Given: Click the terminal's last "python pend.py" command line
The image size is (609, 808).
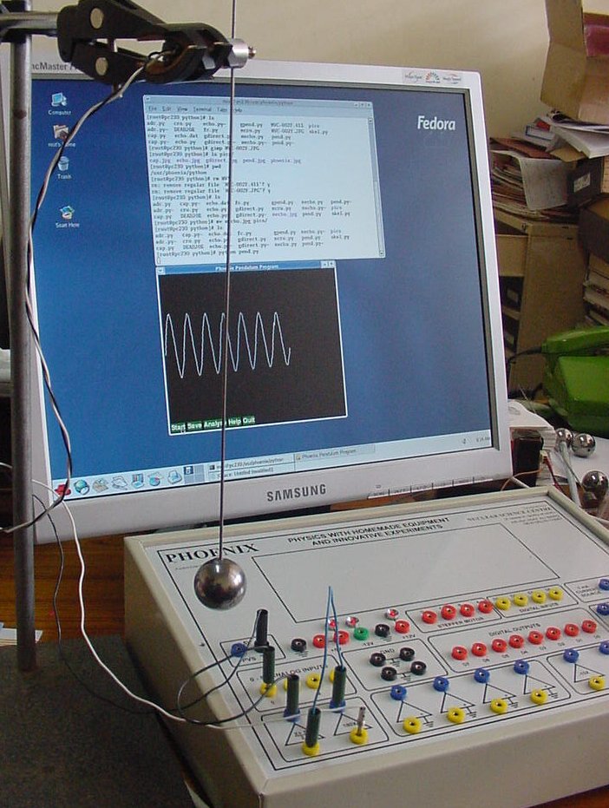Looking at the screenshot, I should pyautogui.click(x=207, y=253).
